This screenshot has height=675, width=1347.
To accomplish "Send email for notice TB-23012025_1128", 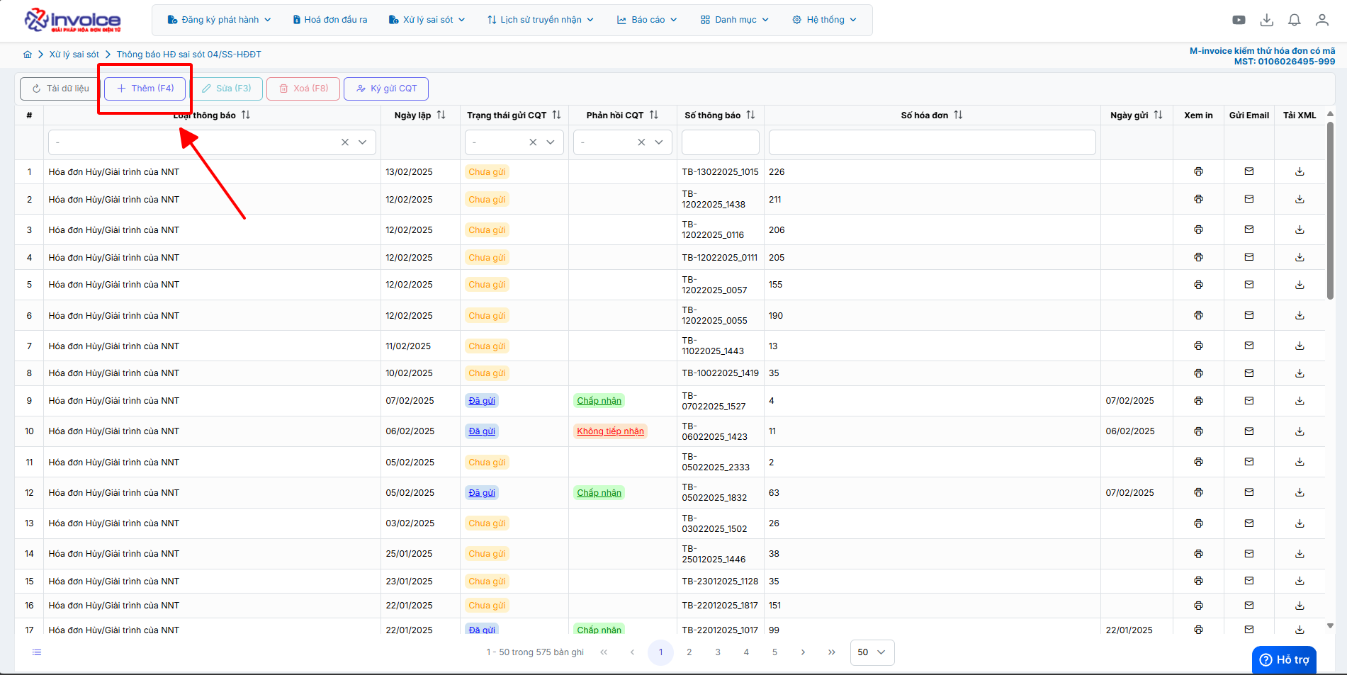I will click(1249, 581).
